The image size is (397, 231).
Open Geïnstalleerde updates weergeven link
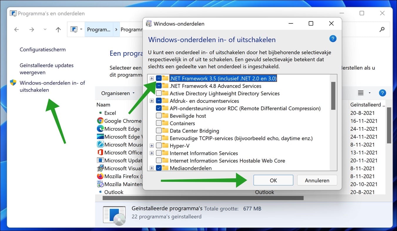pyautogui.click(x=47, y=69)
